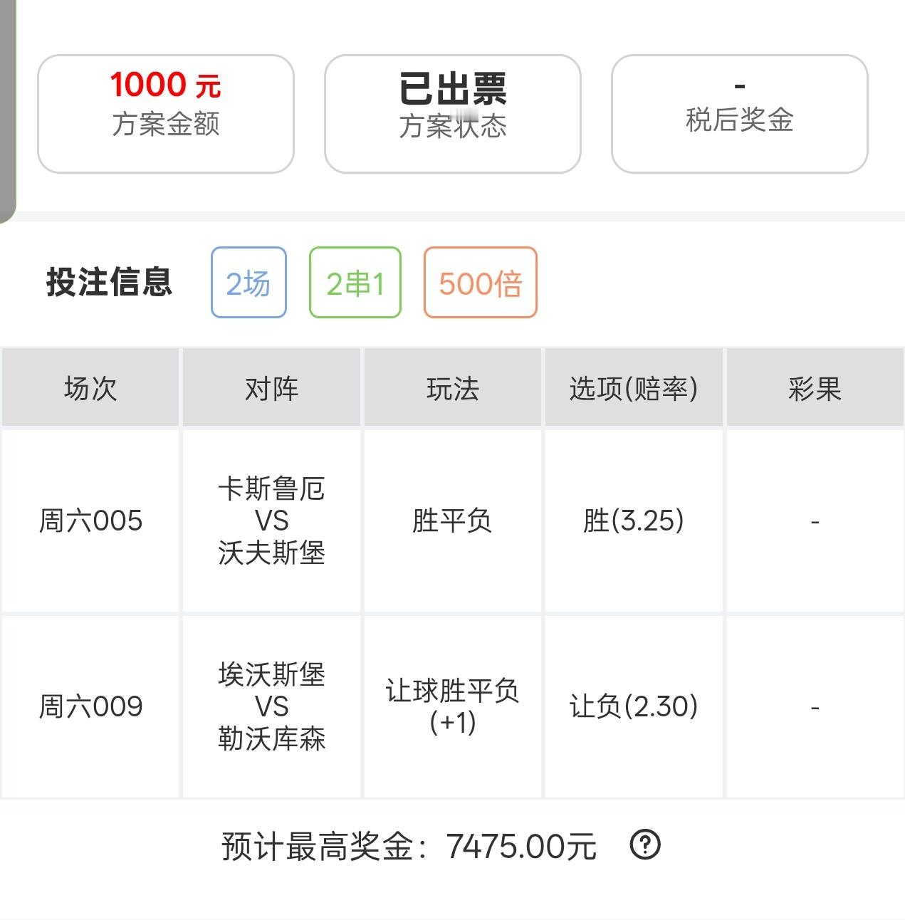
Task: Select the 税后奖金 card
Action: click(x=740, y=114)
